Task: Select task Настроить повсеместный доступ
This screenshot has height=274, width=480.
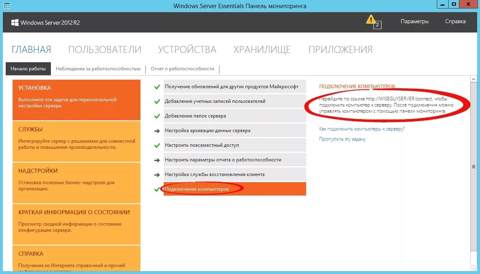Action: click(x=235, y=145)
